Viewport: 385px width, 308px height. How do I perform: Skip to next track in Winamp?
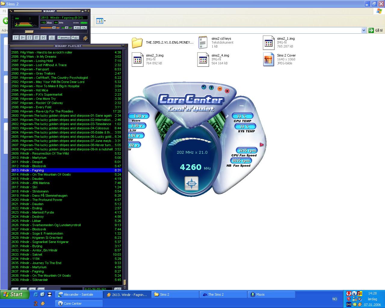pos(43,38)
